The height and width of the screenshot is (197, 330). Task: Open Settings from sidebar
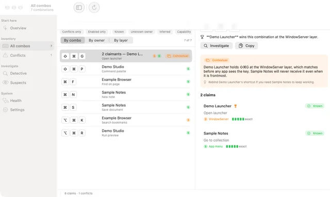coord(27,110)
